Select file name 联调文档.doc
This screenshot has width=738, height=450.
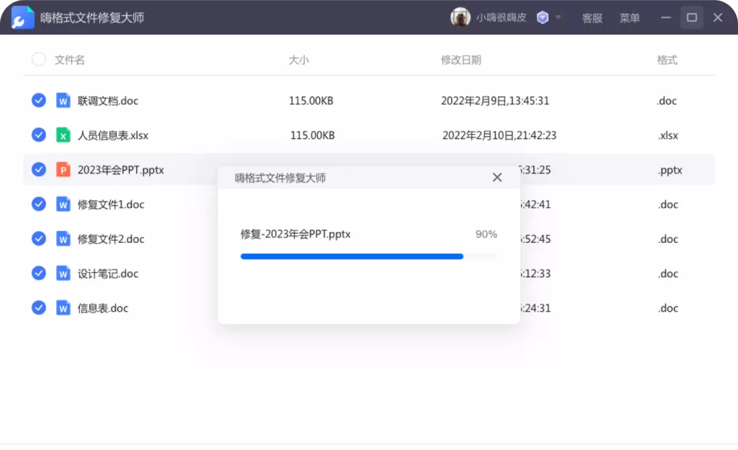coord(108,101)
